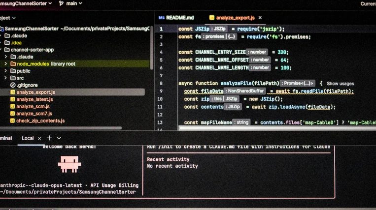The width and height of the screenshot is (376, 210).
Task: Close the analyze_export.js editor tab
Action: tap(260, 18)
